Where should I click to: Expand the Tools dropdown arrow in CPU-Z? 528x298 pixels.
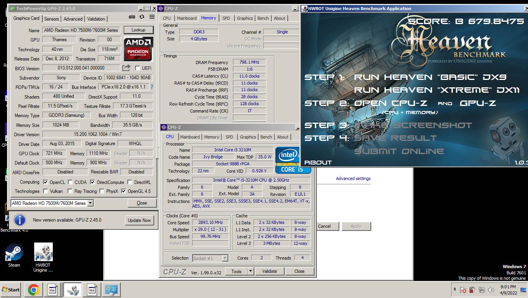tap(250, 271)
